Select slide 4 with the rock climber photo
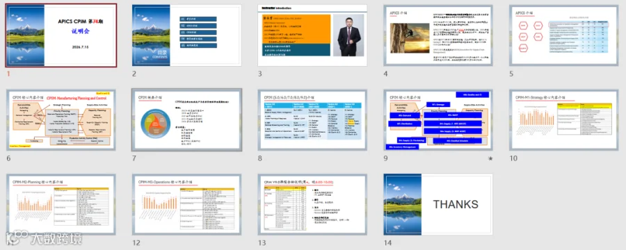The image size is (626, 250). (x=438, y=35)
